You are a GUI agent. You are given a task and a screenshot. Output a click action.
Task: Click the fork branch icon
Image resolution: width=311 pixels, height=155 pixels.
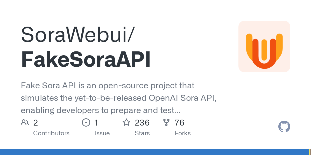(x=166, y=122)
